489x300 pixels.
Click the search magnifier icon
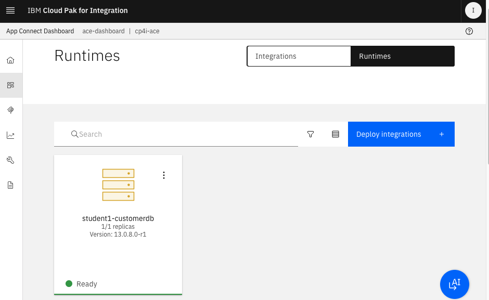(x=74, y=134)
